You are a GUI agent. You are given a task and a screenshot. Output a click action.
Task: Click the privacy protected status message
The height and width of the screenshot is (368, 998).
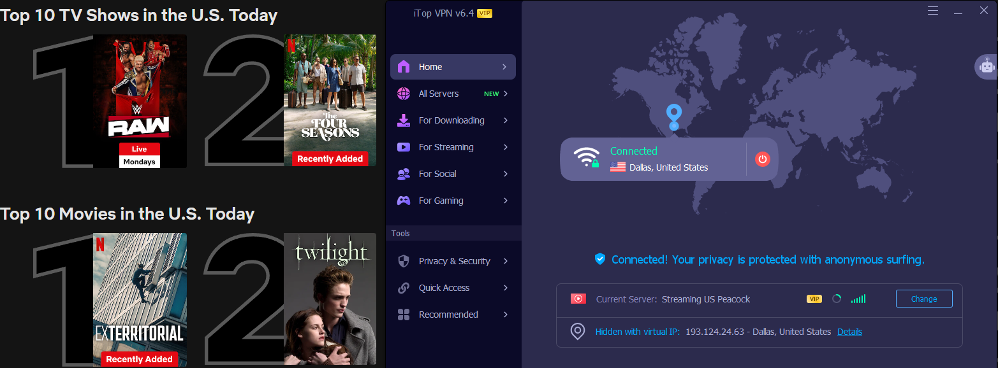[768, 260]
